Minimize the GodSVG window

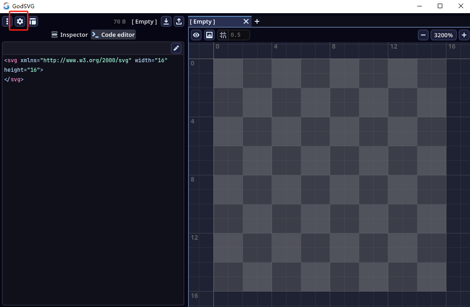tap(420, 6)
